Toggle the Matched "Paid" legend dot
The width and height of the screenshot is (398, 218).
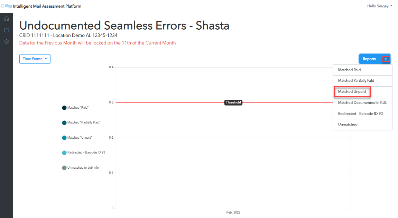pyautogui.click(x=64, y=108)
